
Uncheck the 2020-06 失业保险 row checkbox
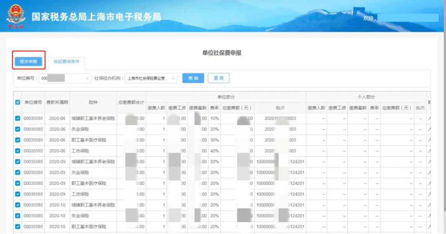click(x=18, y=129)
